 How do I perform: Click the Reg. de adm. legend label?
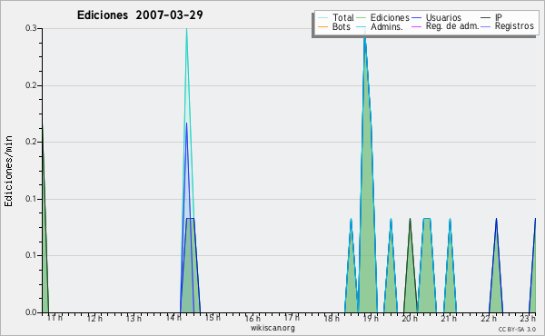(451, 26)
